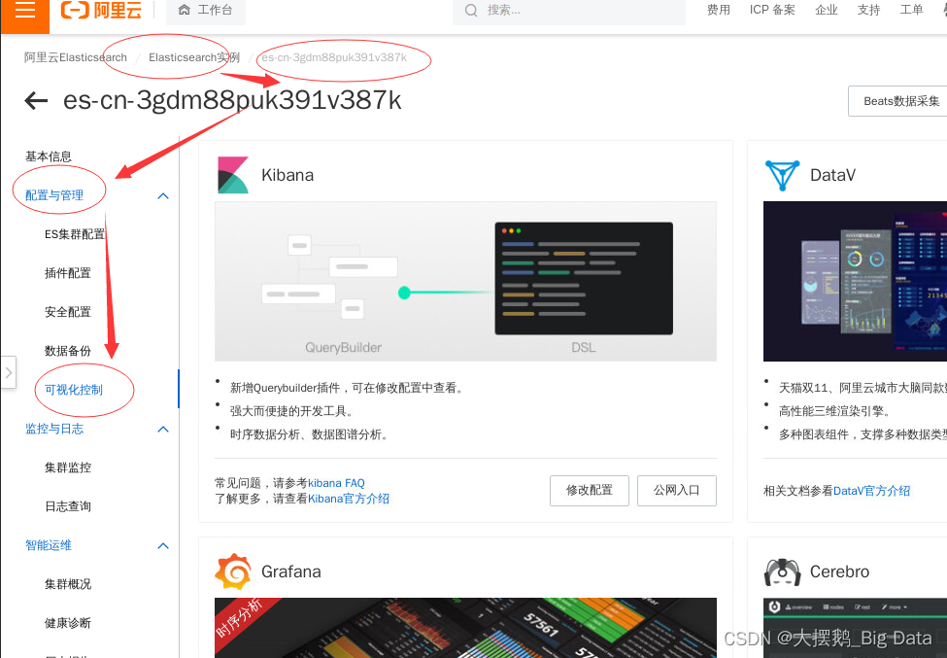Open 日志查询 page
947x658 pixels.
68,506
